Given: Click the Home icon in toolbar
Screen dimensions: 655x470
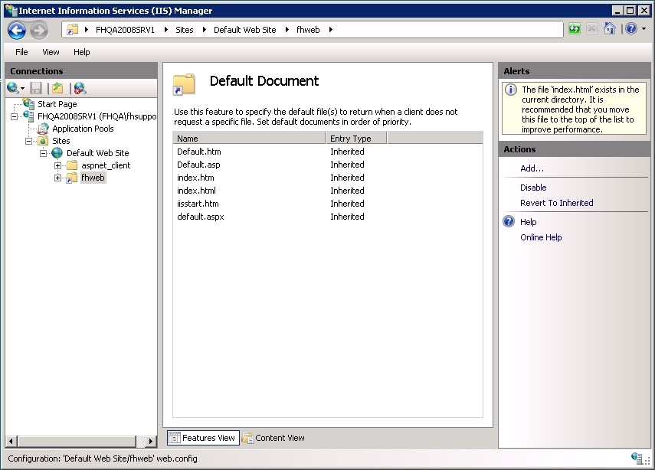Looking at the screenshot, I should pyautogui.click(x=610, y=29).
